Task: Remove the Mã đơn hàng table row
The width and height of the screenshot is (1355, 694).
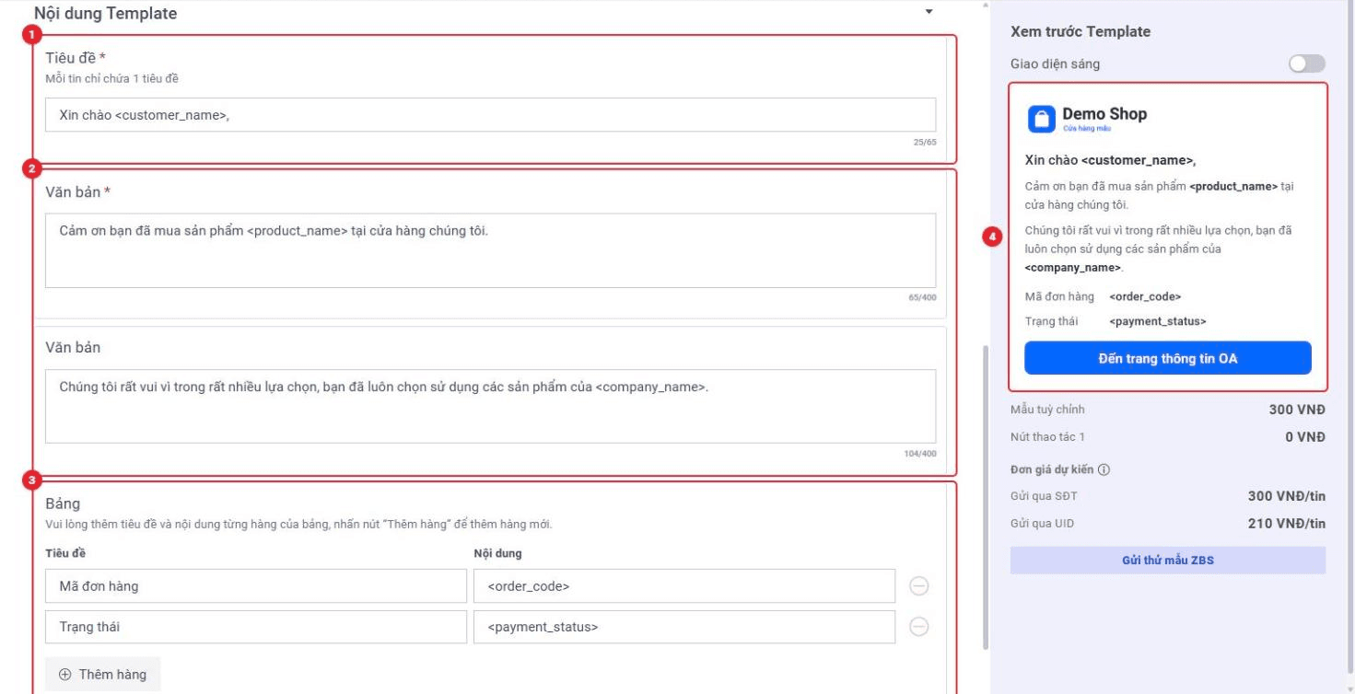Action: [x=918, y=586]
